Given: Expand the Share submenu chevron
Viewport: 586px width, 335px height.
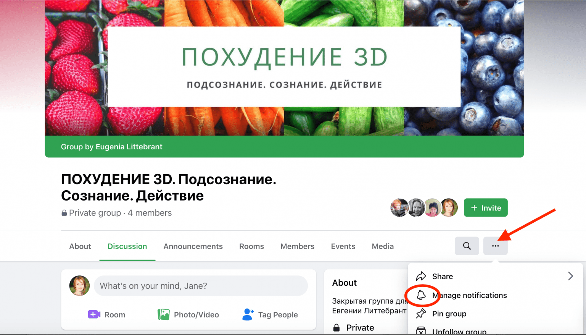Looking at the screenshot, I should (x=570, y=276).
